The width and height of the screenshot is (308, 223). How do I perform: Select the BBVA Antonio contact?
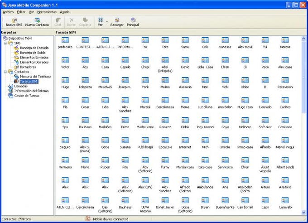click(x=145, y=201)
